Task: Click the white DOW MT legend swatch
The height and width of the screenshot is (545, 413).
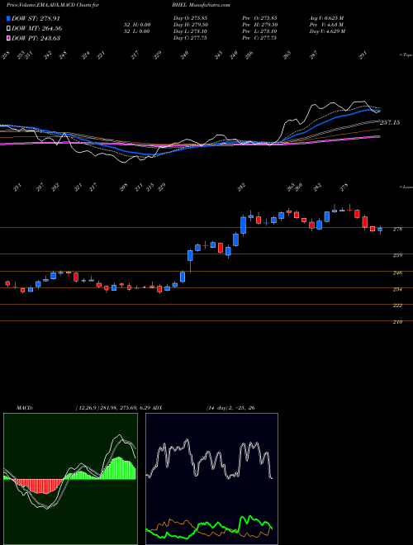Action: click(x=9, y=29)
